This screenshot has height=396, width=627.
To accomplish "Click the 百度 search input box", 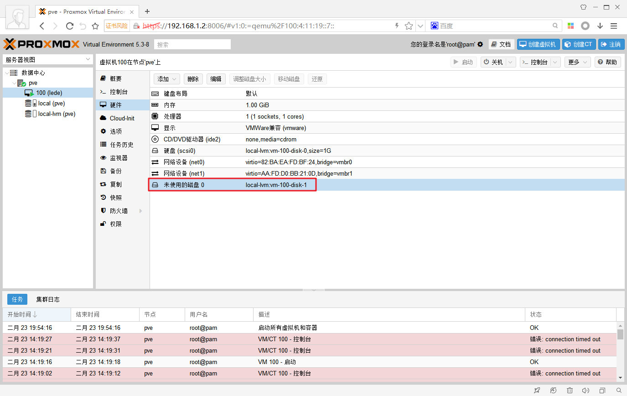I will [x=495, y=26].
